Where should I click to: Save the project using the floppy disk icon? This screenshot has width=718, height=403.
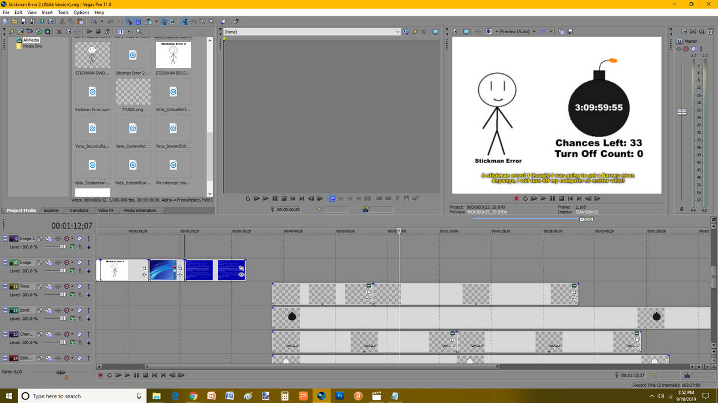point(23,22)
